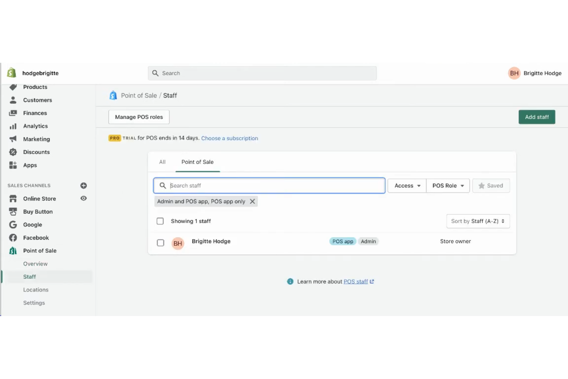Switch to the All tab
Viewport: 568px width, 379px height.
point(162,162)
